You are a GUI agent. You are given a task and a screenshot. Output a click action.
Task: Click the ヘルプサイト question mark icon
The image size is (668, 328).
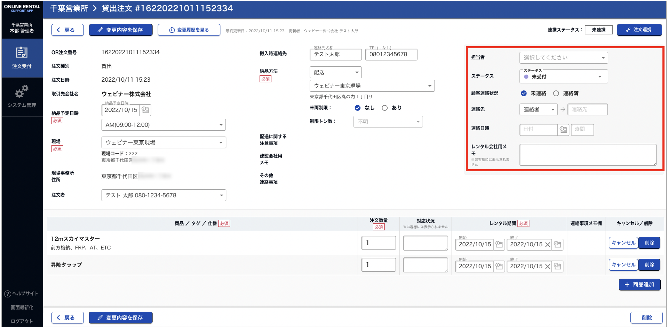coord(8,294)
